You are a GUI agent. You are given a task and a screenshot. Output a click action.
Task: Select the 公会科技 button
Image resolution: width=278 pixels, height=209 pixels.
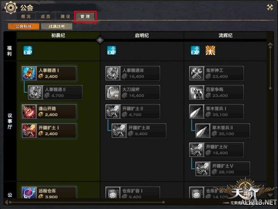[x=24, y=26]
